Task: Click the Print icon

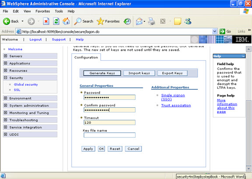Action: (x=151, y=21)
